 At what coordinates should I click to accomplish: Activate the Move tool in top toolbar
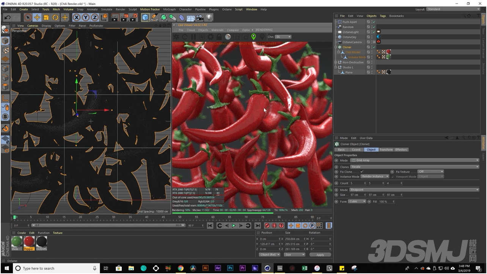click(37, 17)
